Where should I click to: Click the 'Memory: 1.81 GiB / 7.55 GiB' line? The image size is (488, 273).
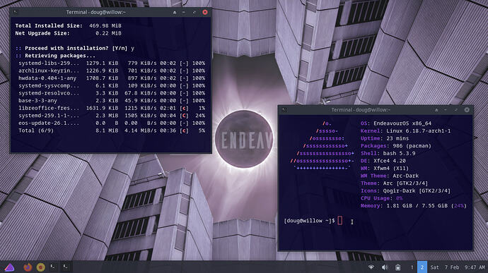(x=414, y=205)
